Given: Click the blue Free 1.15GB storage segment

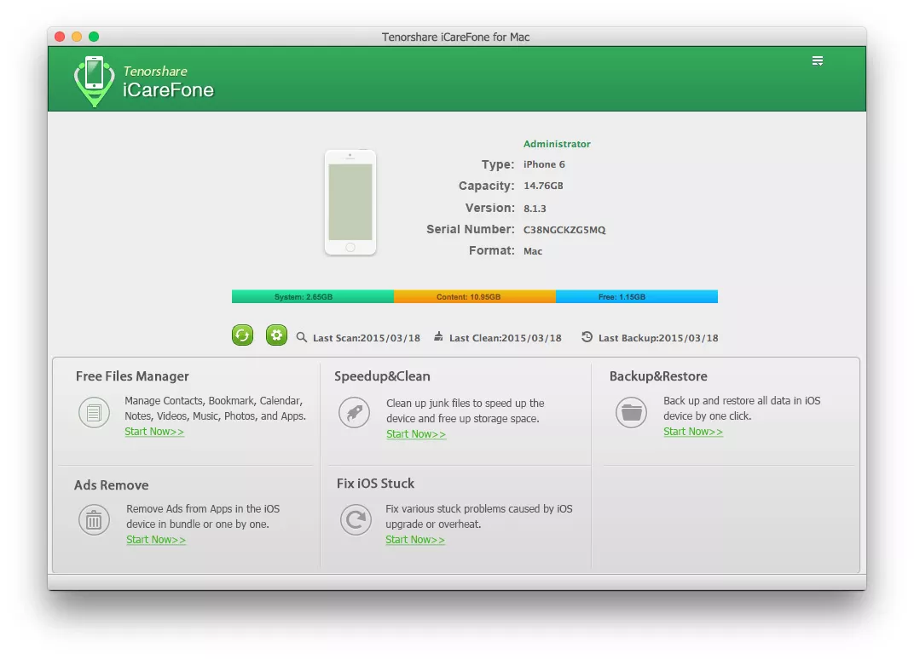Looking at the screenshot, I should pyautogui.click(x=637, y=297).
